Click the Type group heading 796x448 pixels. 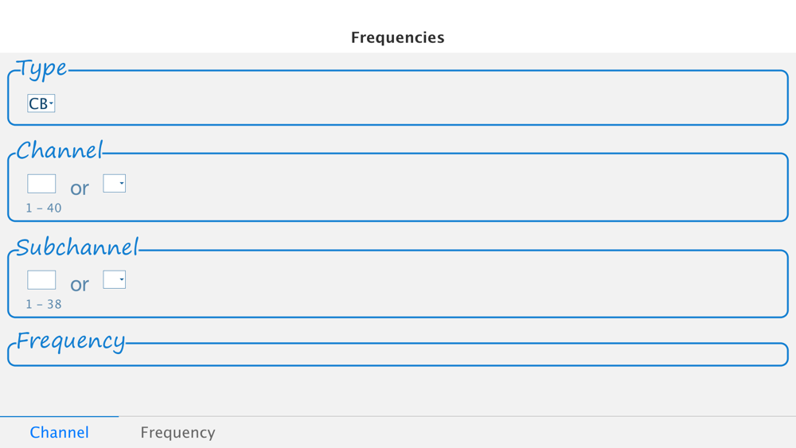click(41, 68)
